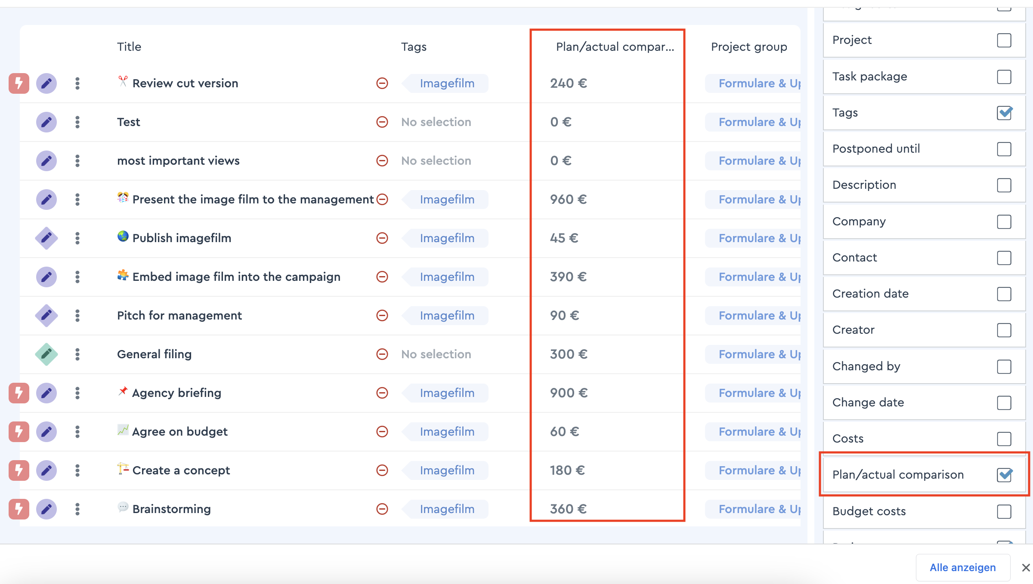Viewport: 1033px width, 584px height.
Task: Enable the Change date checkbox
Action: [x=1004, y=403]
